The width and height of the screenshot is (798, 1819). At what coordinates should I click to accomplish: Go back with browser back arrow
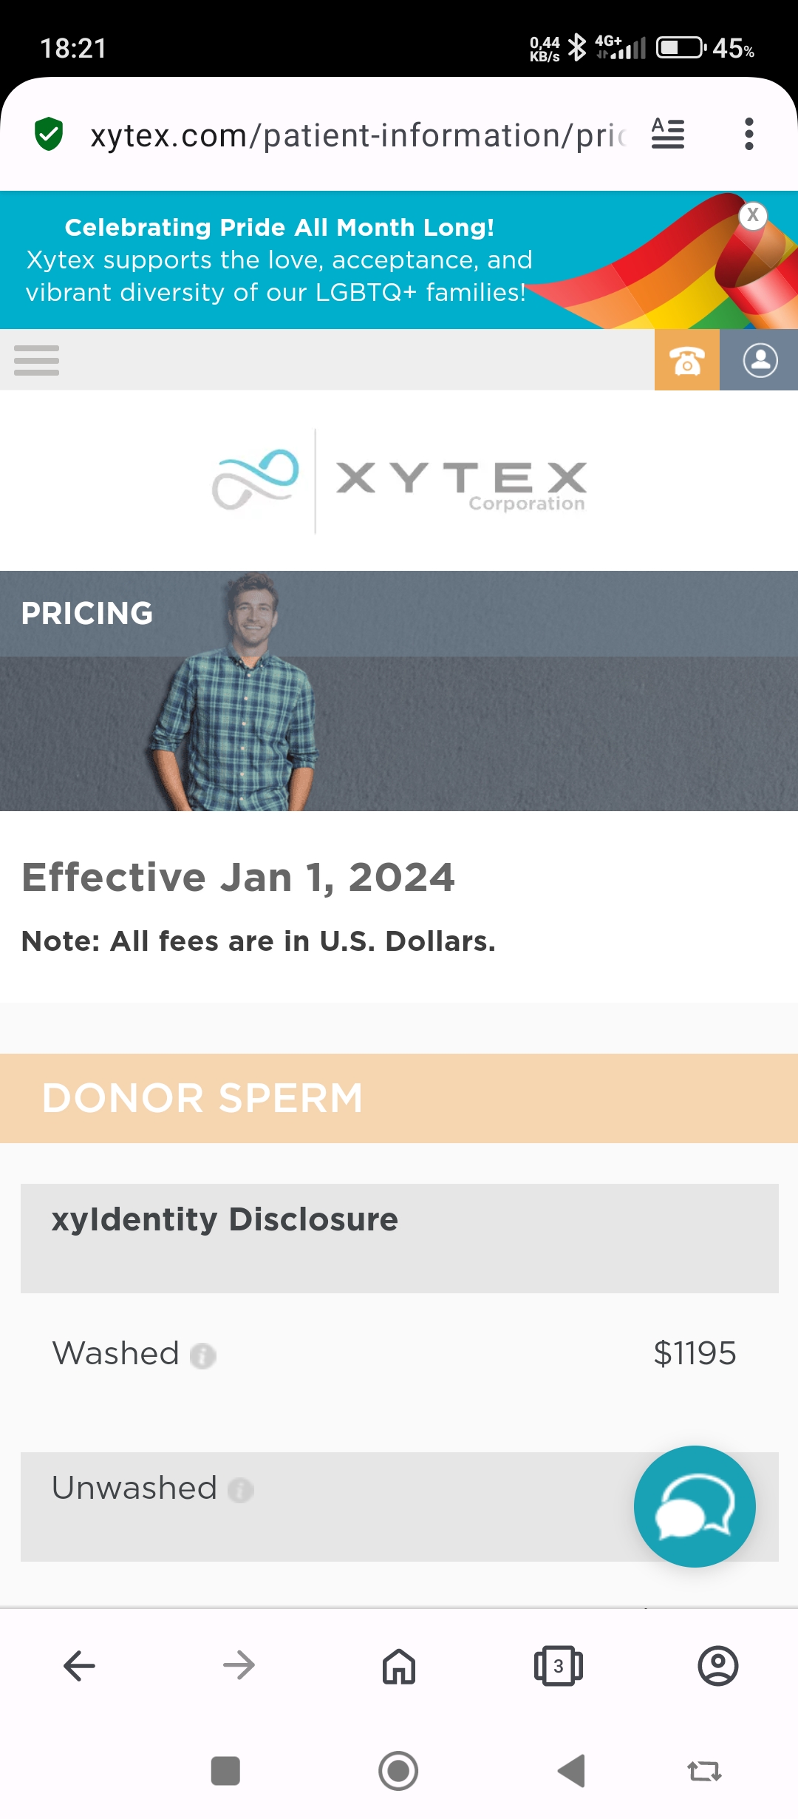pos(80,1666)
